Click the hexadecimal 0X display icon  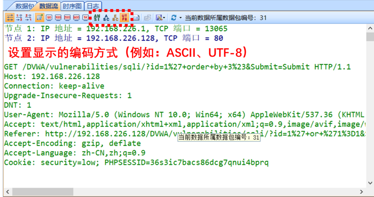point(136,18)
